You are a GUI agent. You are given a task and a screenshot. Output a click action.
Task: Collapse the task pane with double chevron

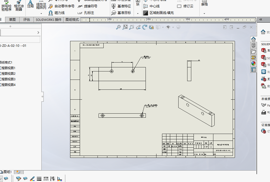[261, 20]
